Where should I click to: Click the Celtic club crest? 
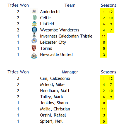tap(35, 18)
